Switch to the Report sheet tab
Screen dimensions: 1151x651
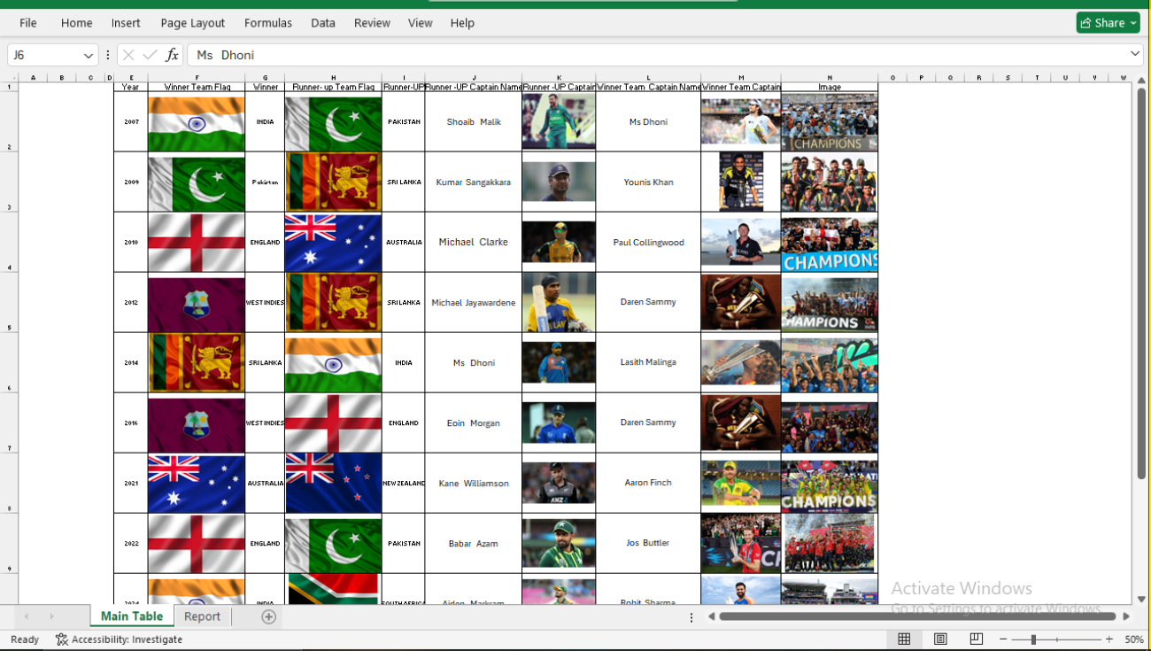click(202, 616)
